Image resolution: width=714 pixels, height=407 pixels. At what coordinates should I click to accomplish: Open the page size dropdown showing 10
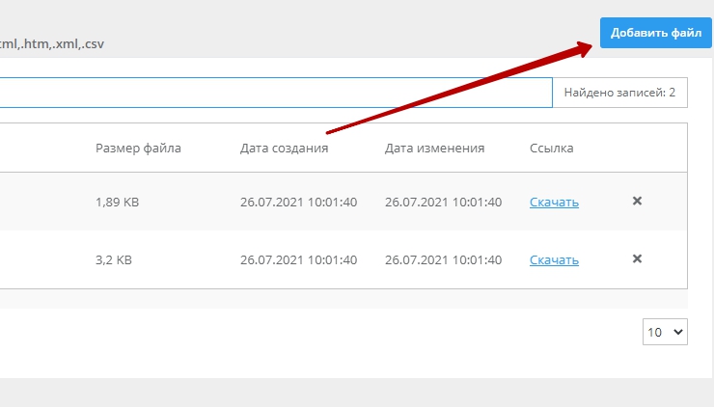click(665, 332)
